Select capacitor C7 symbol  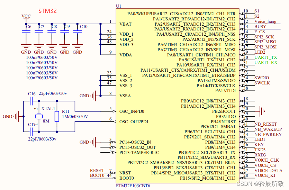(x=39, y=32)
